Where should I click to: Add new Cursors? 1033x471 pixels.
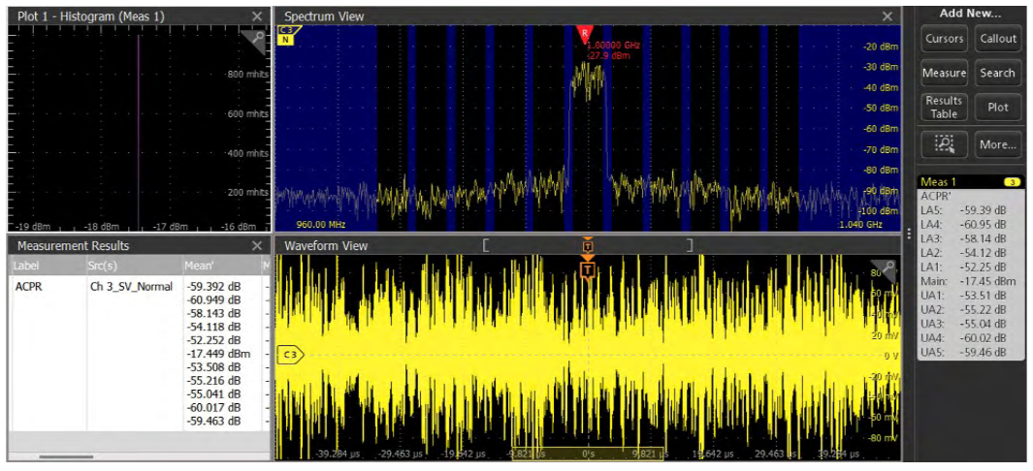[x=944, y=39]
